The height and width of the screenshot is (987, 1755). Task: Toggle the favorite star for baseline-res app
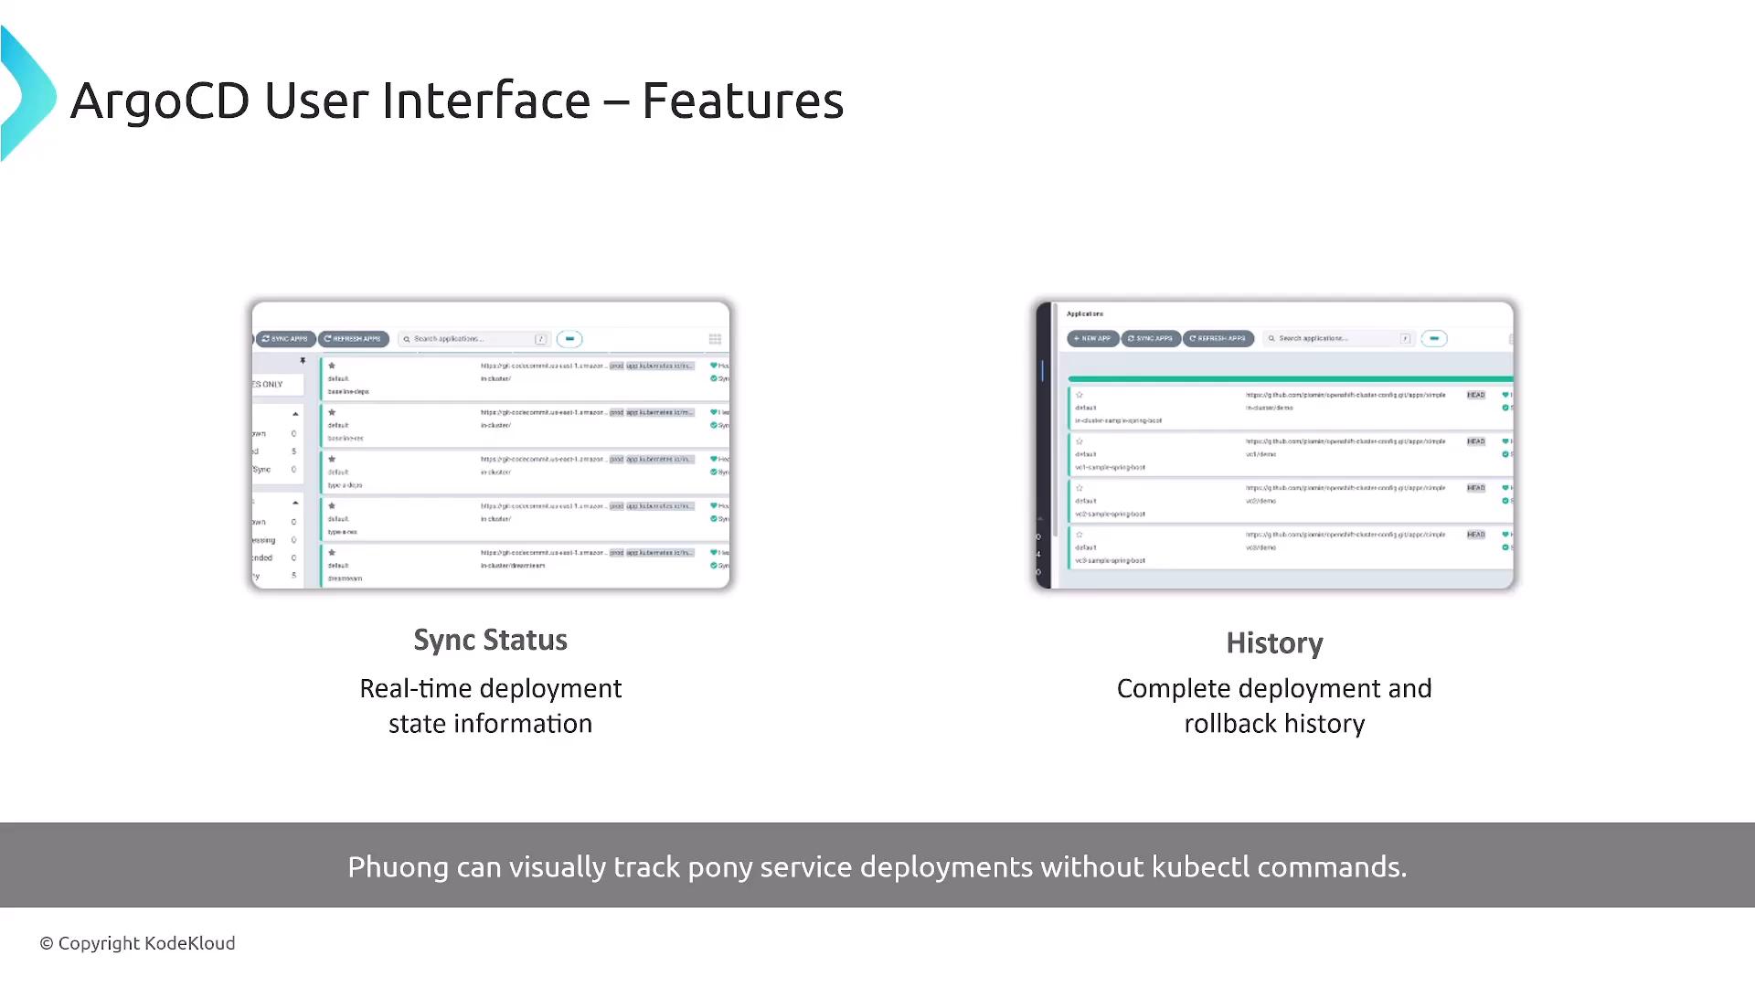(332, 412)
